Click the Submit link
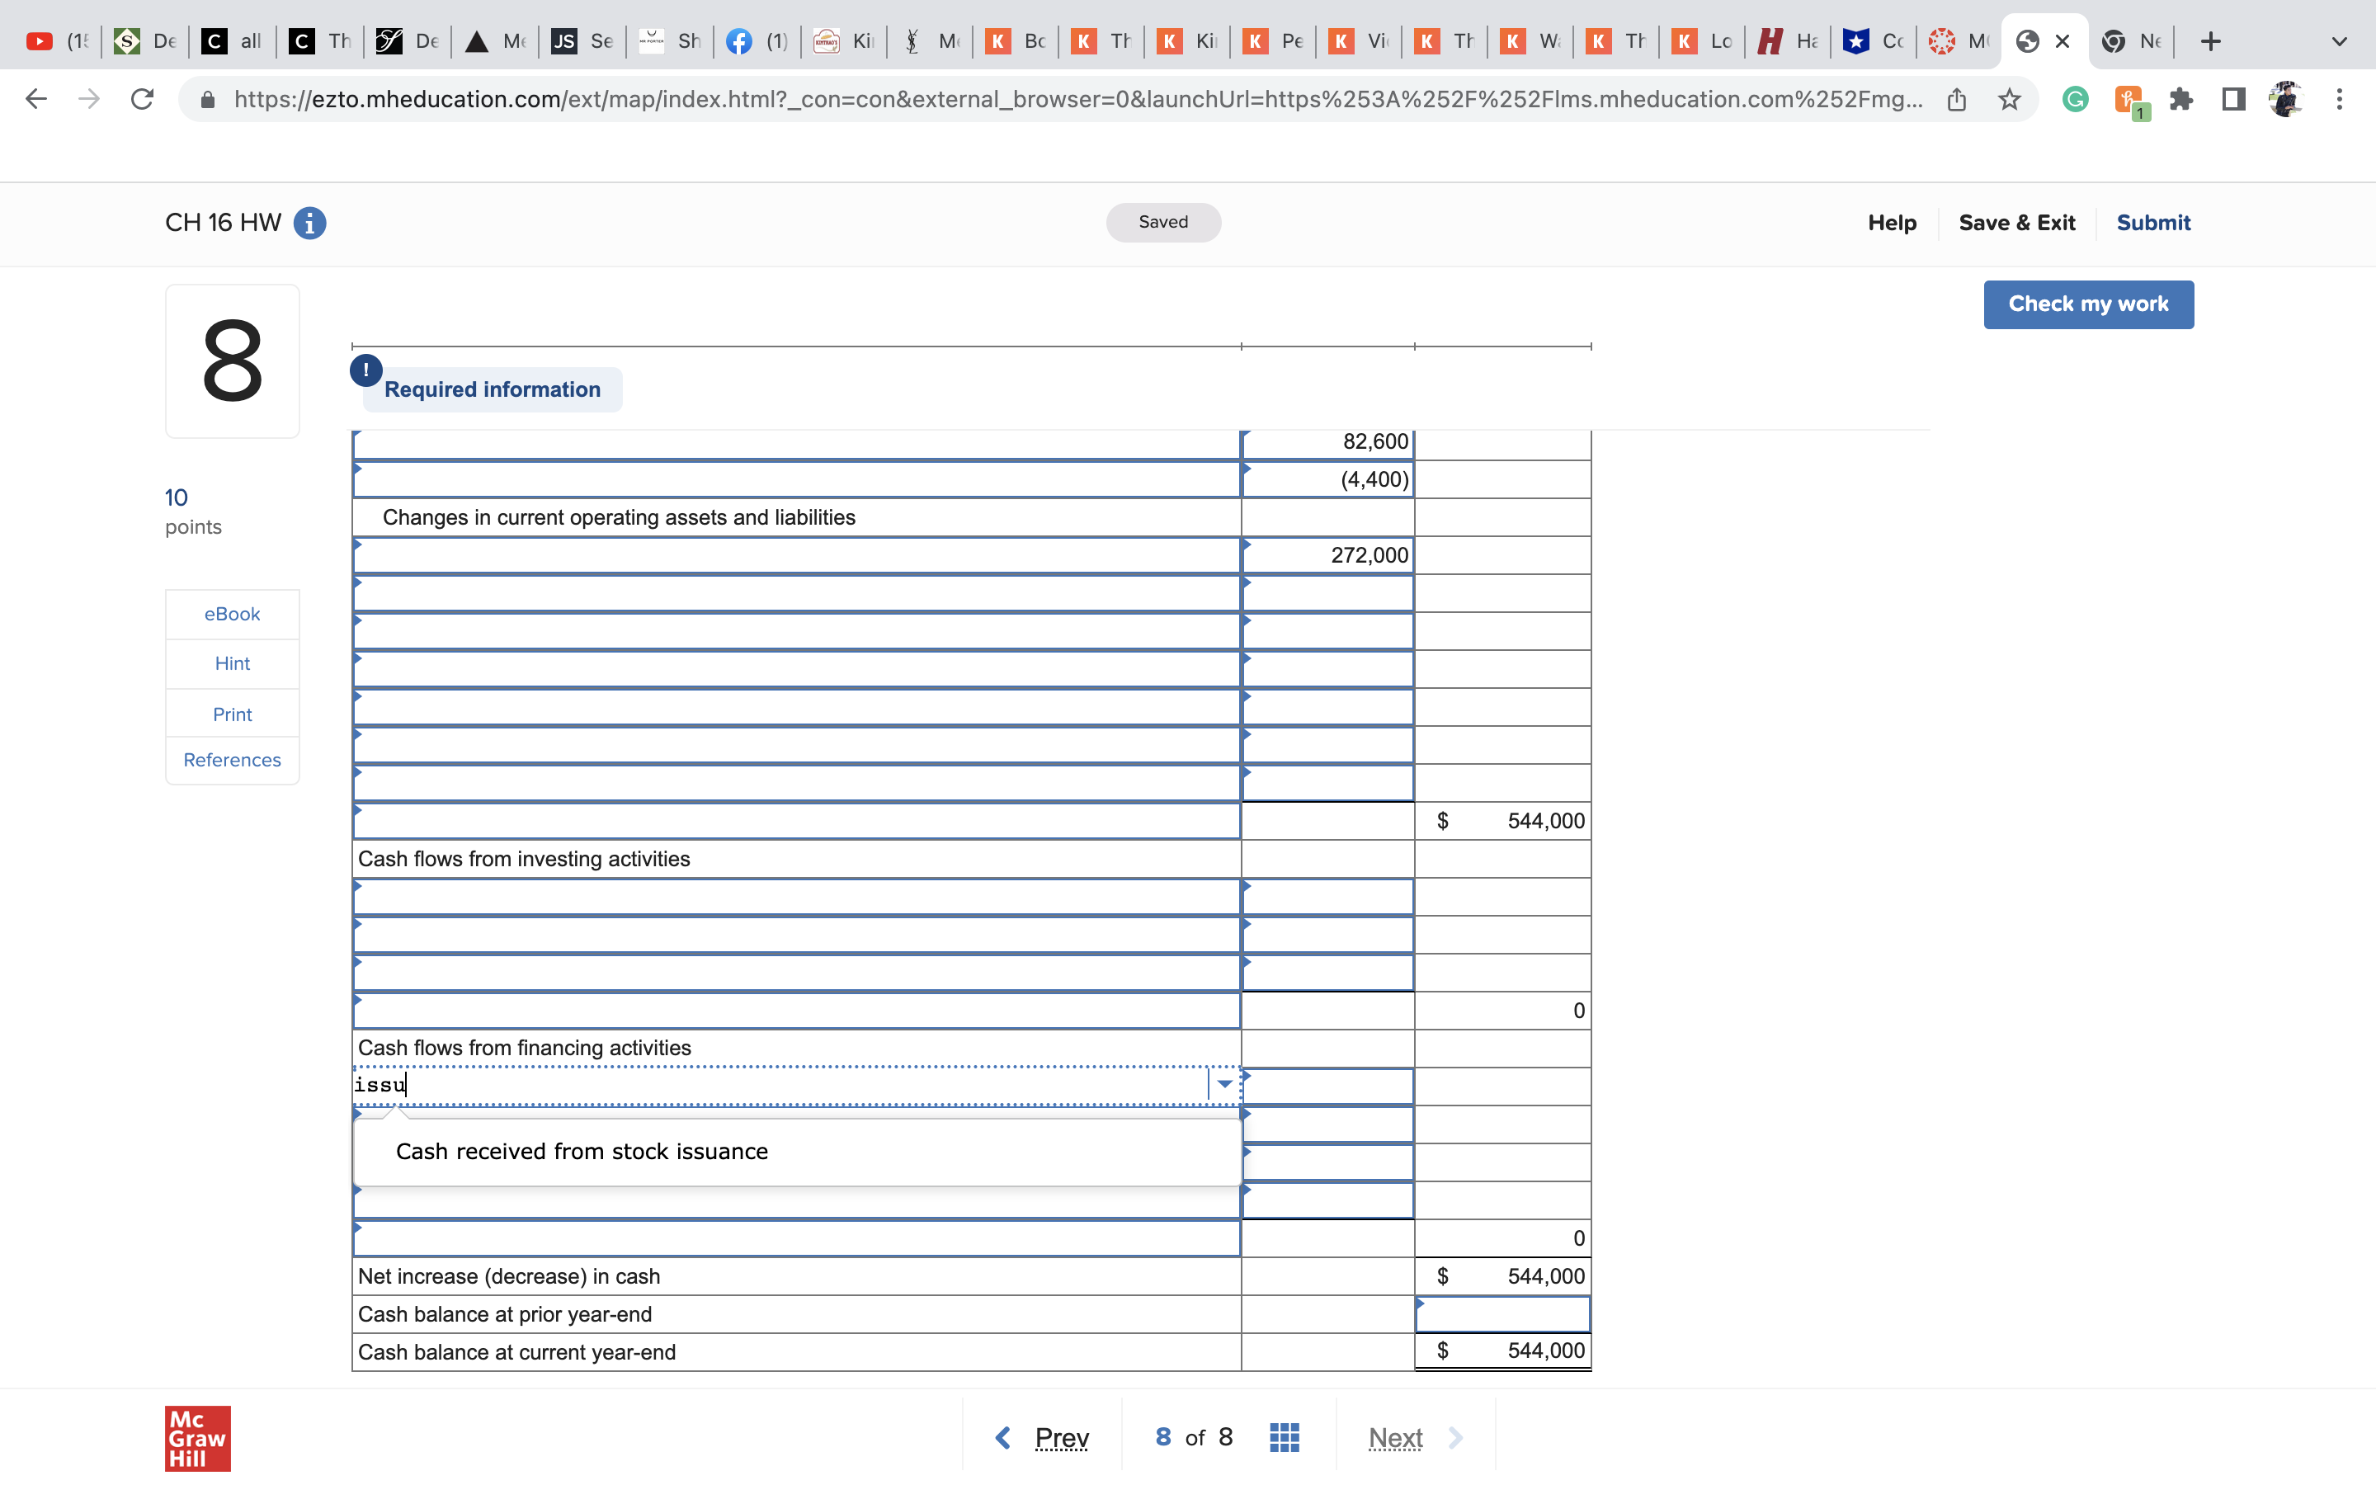This screenshot has height=1485, width=2376. [x=2152, y=223]
